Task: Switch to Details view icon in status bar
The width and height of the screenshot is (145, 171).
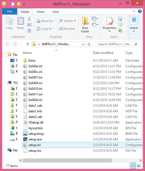Action: point(133,166)
